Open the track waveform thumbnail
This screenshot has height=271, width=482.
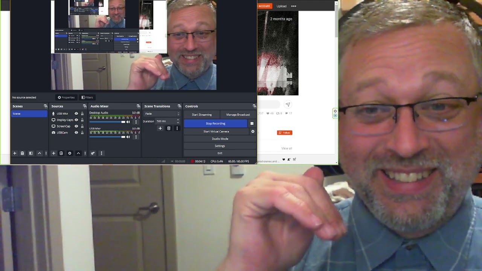pos(278,53)
